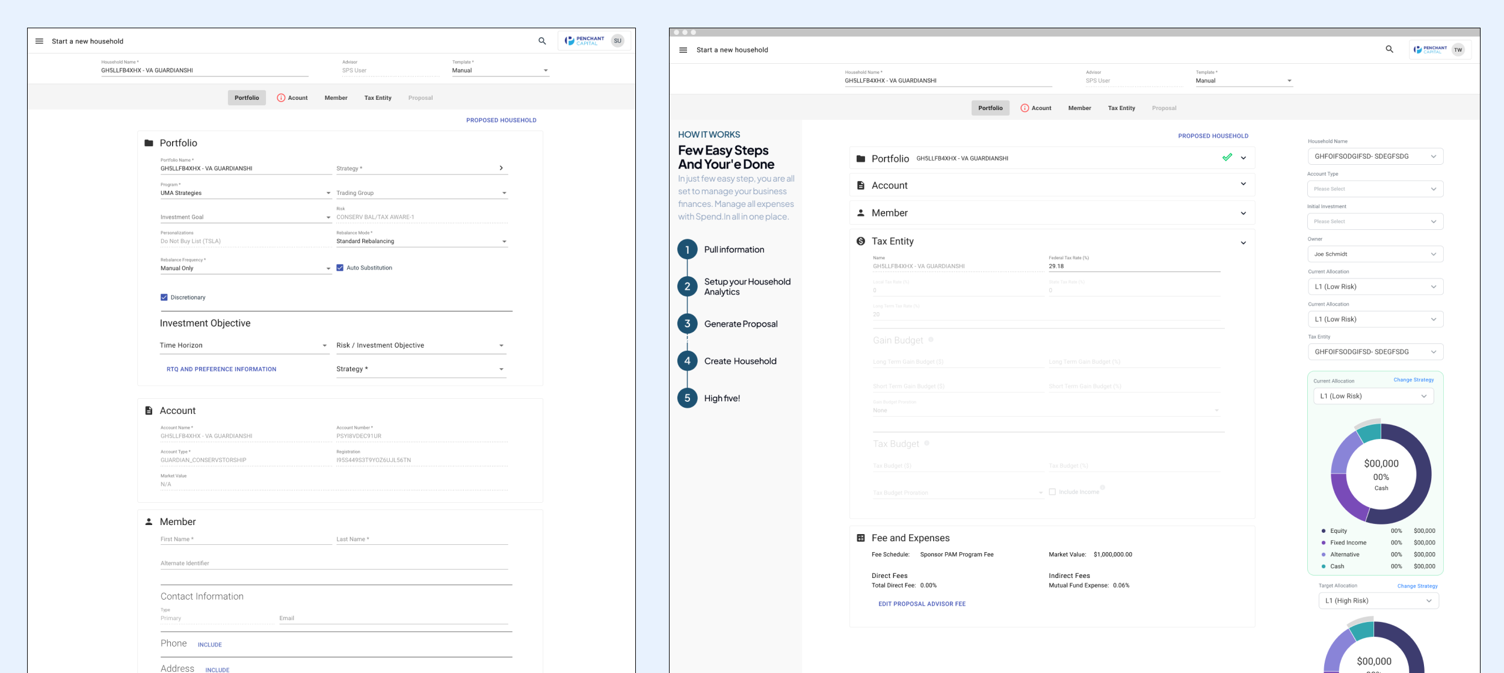The image size is (1504, 673).
Task: Click PROPOSED HOUSEHOLD link in left window
Action: pos(501,120)
